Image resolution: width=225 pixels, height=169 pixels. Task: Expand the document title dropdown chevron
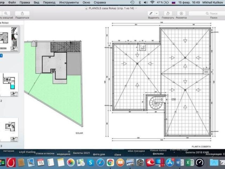point(136,8)
